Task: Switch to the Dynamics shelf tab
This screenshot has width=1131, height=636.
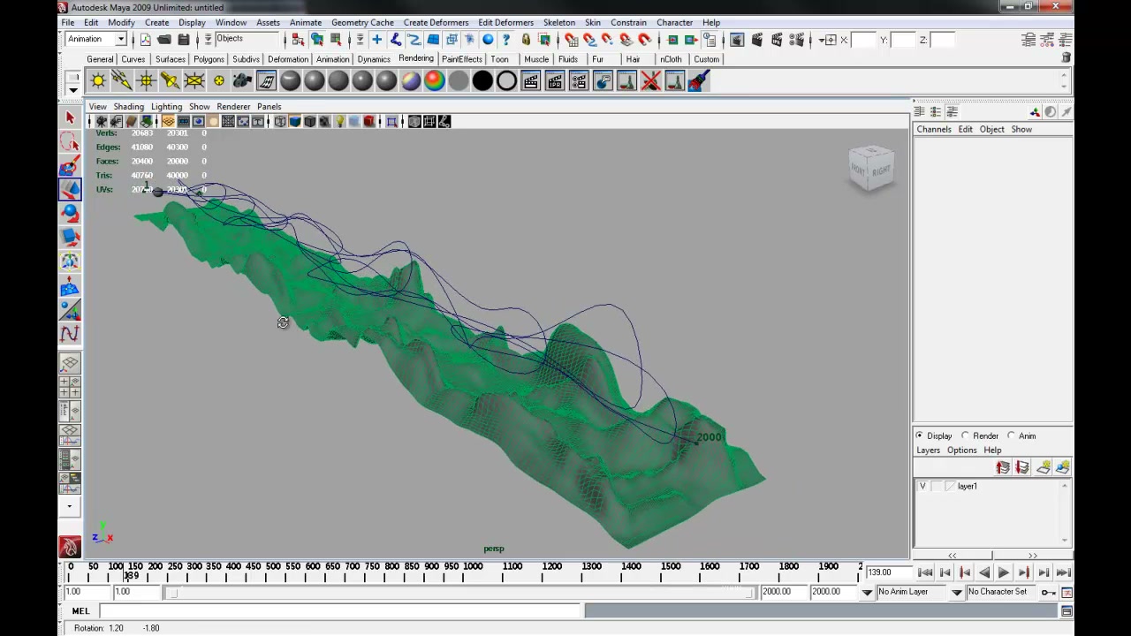Action: (374, 59)
